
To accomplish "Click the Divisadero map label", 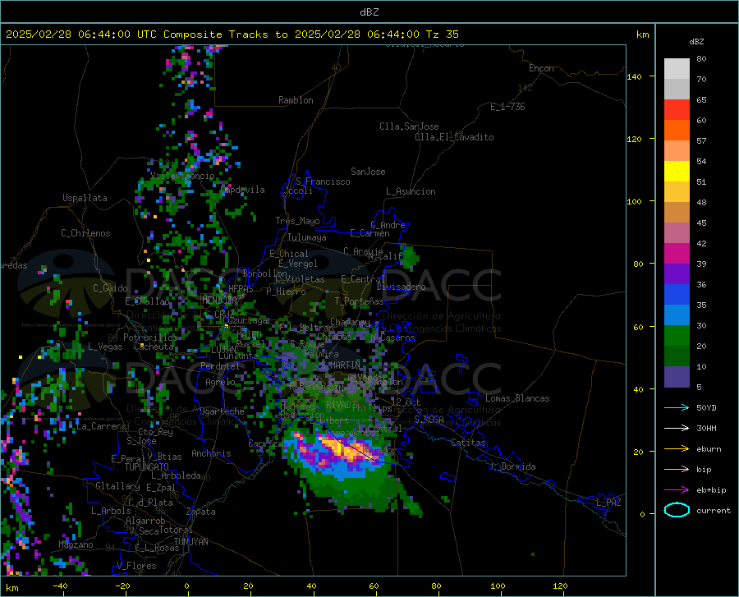I will tap(401, 287).
